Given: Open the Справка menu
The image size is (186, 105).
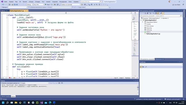Looking at the screenshot, I should pos(76,2).
